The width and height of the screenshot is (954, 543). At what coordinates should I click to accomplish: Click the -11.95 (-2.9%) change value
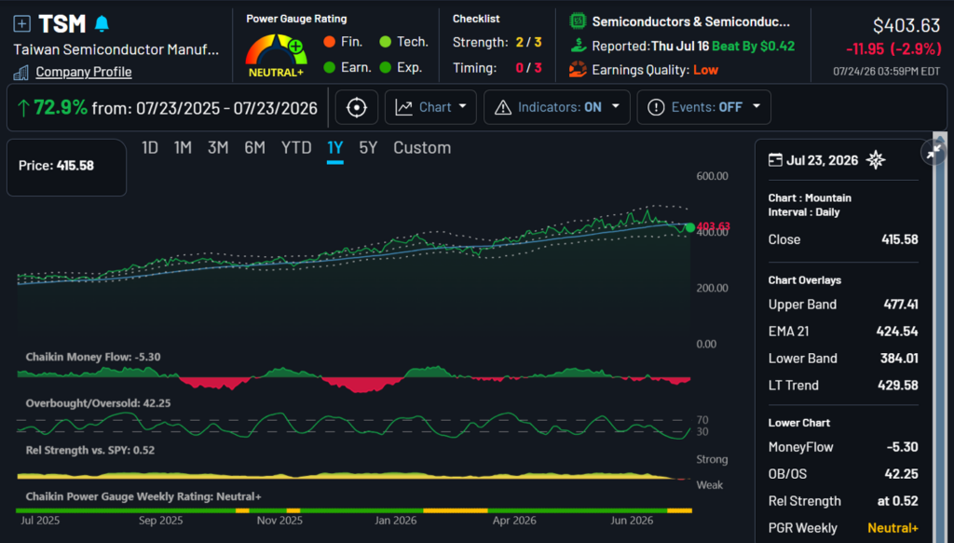point(893,48)
